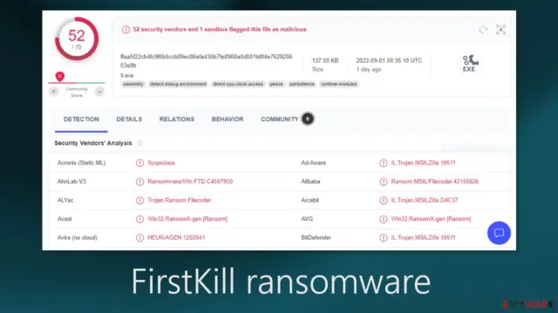Click the detect-debug-environment tag
The height and width of the screenshot is (313, 558).
[178, 84]
